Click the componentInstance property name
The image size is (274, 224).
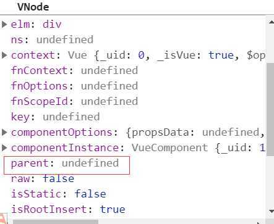(x=65, y=147)
